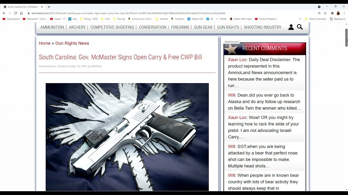This screenshot has height=195, width=348.
Task: Click the Chrome tab search dropdown icon
Action: pyautogui.click(x=319, y=7)
